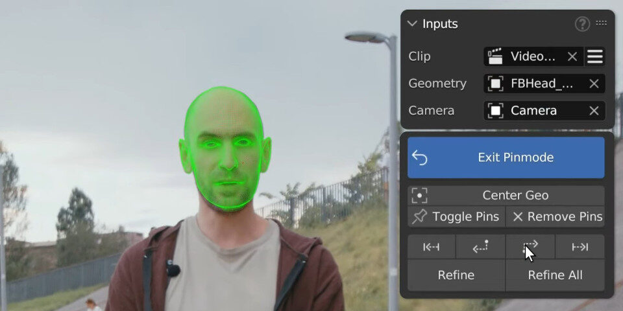Click the Inputs panel title
623x311 pixels.
[440, 24]
